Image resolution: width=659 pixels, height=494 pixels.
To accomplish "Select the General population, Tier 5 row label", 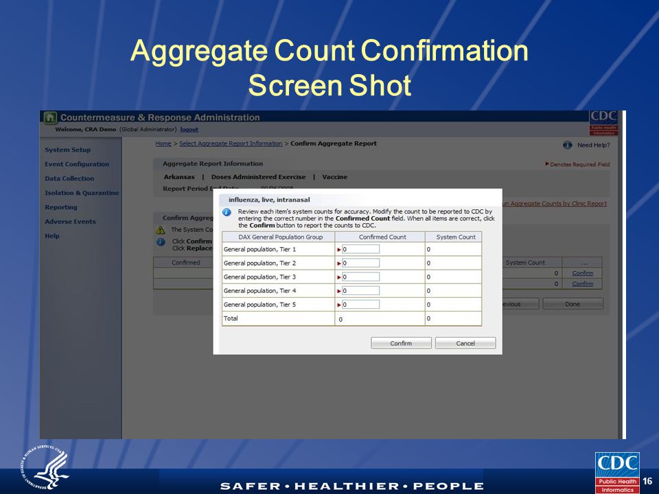I will [259, 305].
